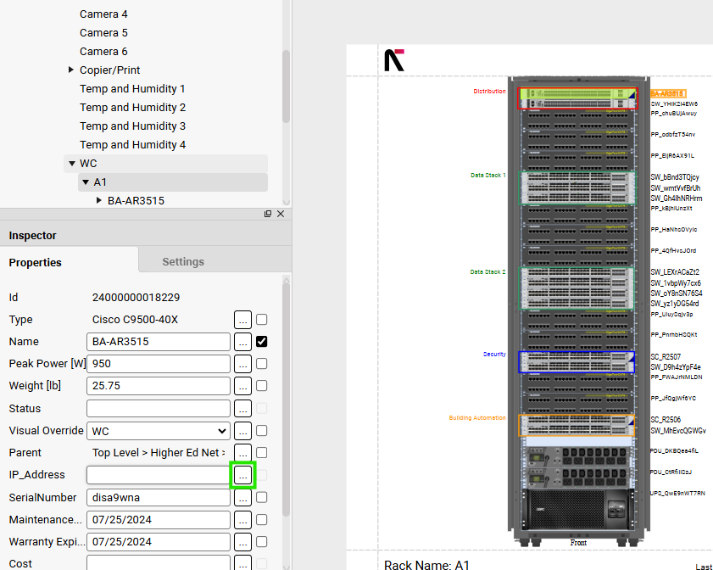Click the ellipsis button beside SerialNumber

pos(242,498)
